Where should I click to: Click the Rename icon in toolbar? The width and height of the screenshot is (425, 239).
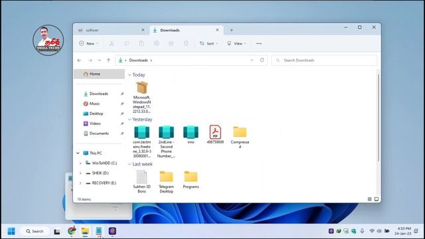156,43
